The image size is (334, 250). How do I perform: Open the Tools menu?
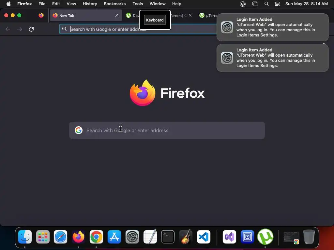[138, 4]
